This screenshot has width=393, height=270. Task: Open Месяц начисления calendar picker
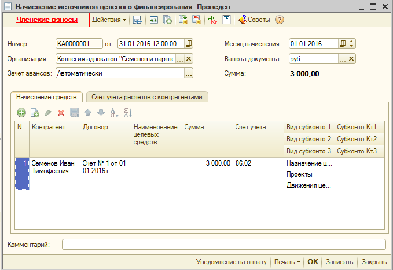pos(343,44)
